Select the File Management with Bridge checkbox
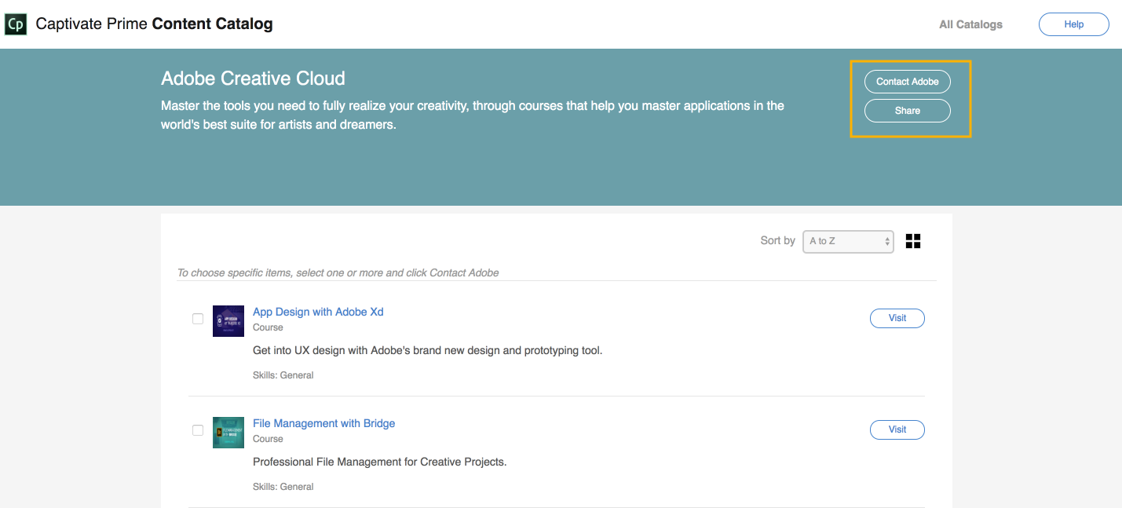The image size is (1122, 508). click(x=198, y=430)
